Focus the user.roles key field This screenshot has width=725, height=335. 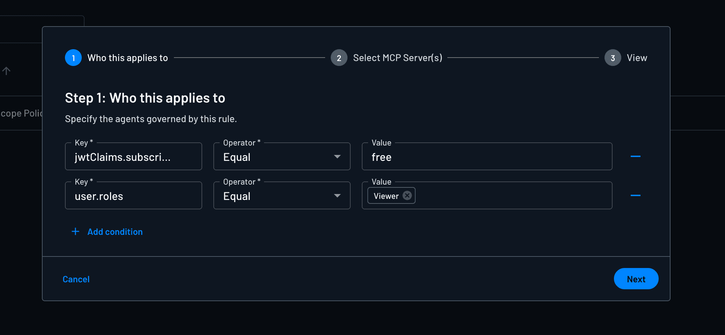pyautogui.click(x=133, y=196)
